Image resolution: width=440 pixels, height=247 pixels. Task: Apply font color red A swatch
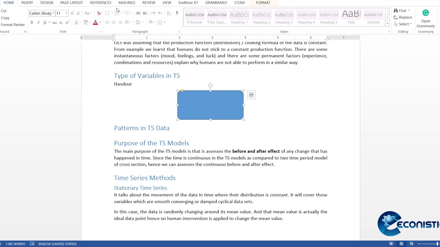pyautogui.click(x=96, y=22)
